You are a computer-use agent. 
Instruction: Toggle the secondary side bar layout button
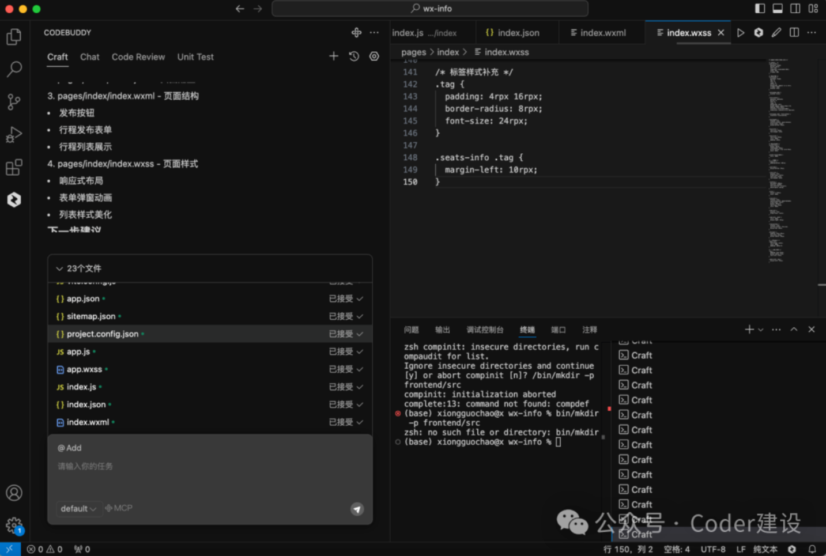795,9
